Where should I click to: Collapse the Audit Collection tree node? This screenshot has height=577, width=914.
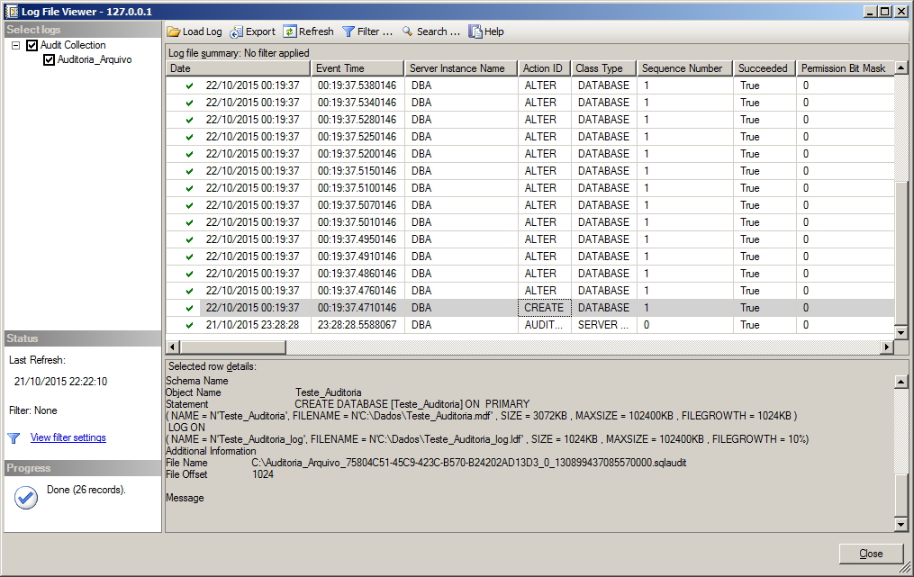coord(15,45)
